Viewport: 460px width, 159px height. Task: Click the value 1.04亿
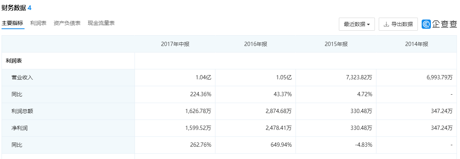[x=203, y=77]
